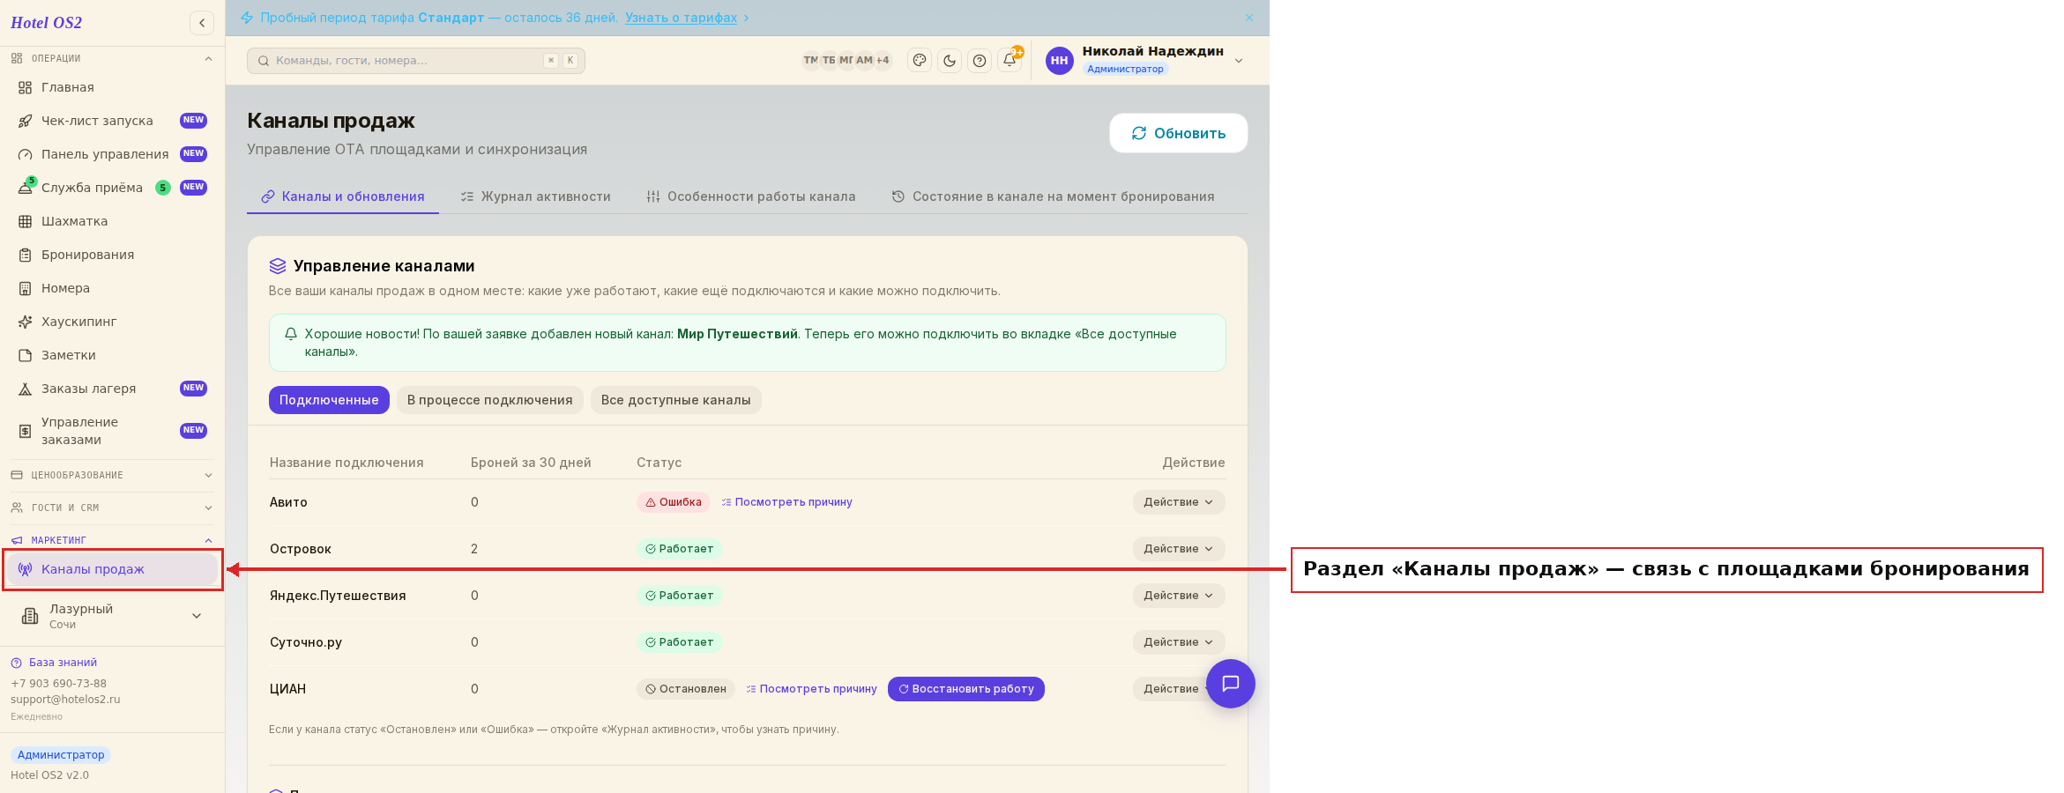Viewport: 2064px width, 793px height.
Task: Open Служба приёма with the bell icon
Action: (x=112, y=188)
